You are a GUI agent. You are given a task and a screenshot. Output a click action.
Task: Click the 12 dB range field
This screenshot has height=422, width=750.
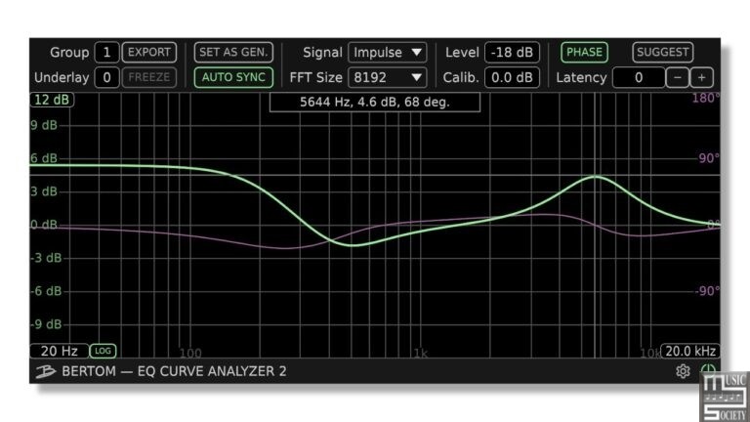[x=52, y=100]
